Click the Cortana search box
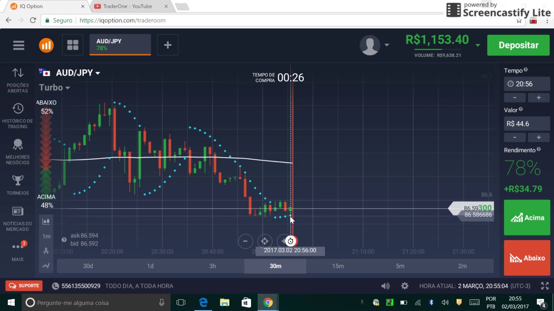 click(96, 302)
